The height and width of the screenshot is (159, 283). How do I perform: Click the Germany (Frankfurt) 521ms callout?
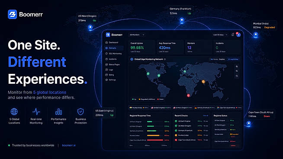point(180,11)
